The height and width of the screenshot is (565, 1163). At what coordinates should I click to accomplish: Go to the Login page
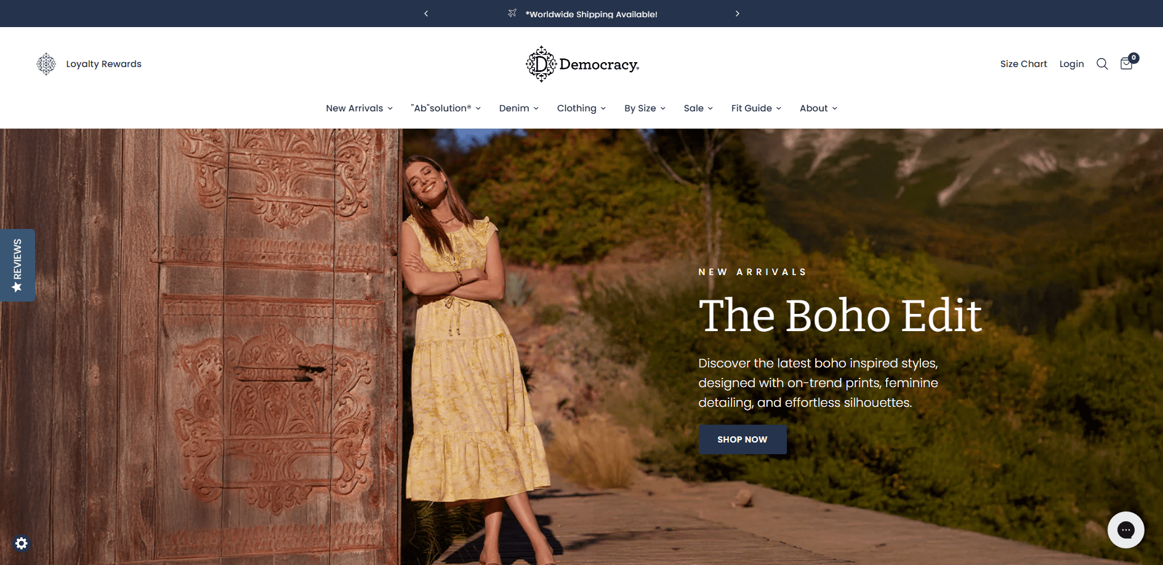(x=1071, y=64)
